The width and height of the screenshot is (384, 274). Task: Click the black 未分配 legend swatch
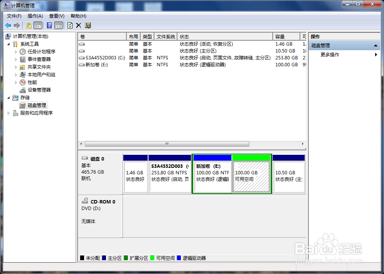click(x=82, y=258)
